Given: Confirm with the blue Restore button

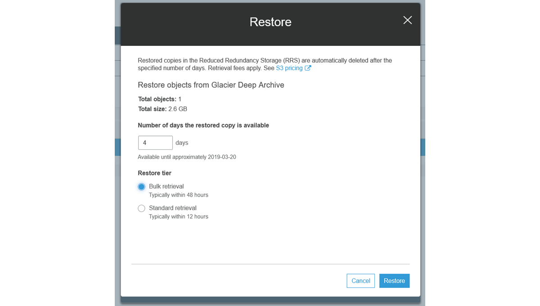Looking at the screenshot, I should pos(394,281).
